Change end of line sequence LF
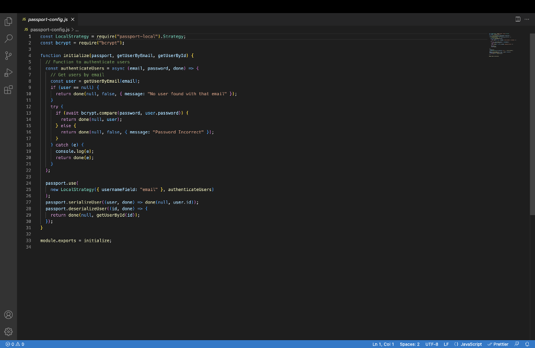 coord(446,344)
